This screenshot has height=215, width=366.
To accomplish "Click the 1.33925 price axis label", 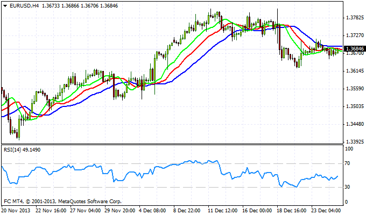I will pyautogui.click(x=355, y=142).
